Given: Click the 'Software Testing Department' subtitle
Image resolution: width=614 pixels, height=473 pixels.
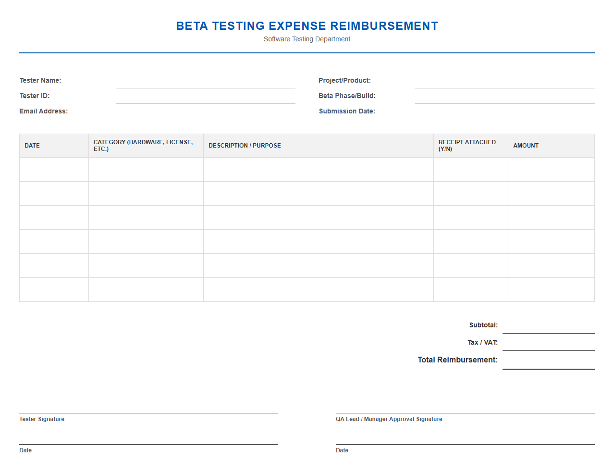Looking at the screenshot, I should (307, 39).
